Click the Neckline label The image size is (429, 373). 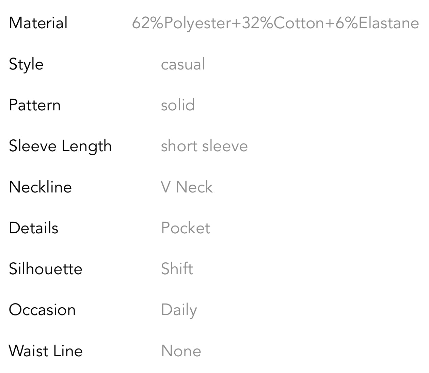41,187
